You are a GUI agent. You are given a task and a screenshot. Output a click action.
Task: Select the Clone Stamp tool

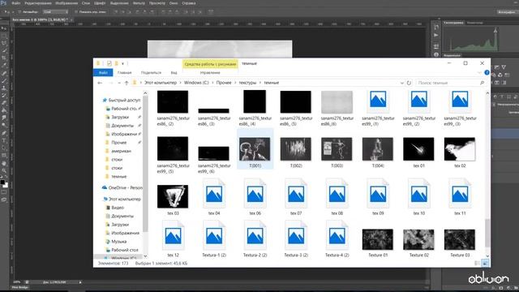[4, 88]
